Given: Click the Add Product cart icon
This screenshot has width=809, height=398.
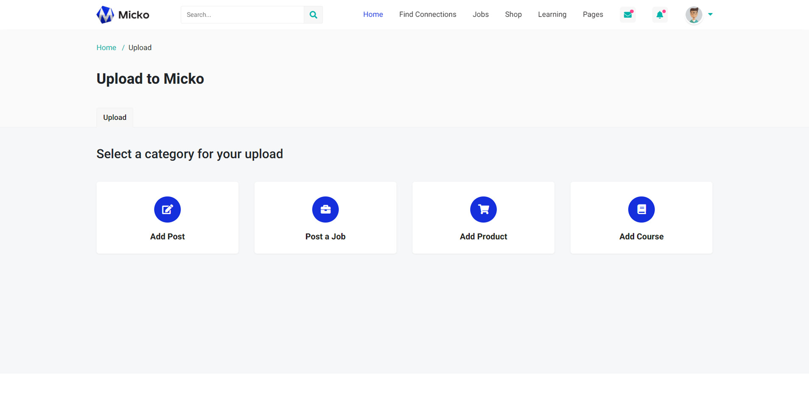Looking at the screenshot, I should point(483,209).
